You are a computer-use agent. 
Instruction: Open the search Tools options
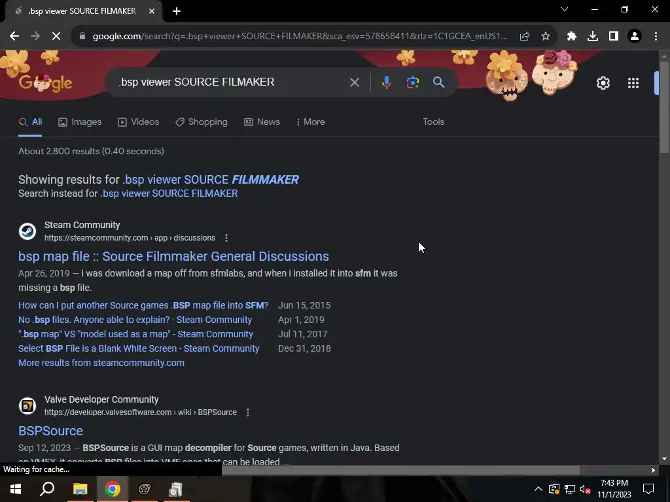tap(433, 122)
